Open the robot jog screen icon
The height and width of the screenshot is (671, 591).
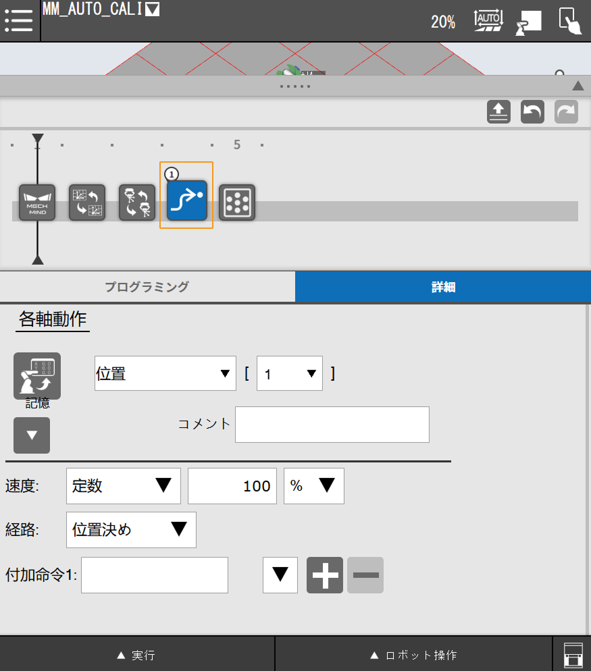528,22
